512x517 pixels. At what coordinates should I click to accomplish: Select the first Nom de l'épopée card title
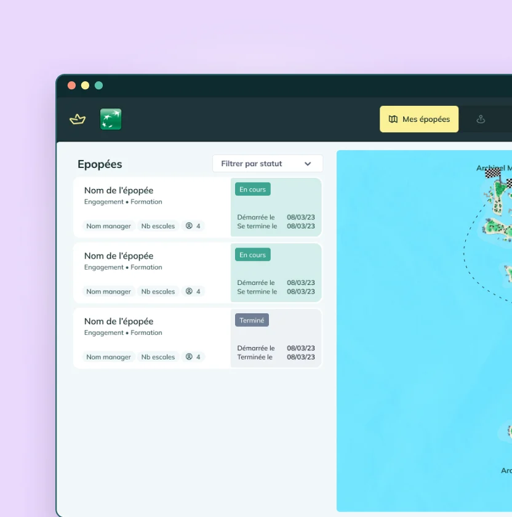(119, 190)
